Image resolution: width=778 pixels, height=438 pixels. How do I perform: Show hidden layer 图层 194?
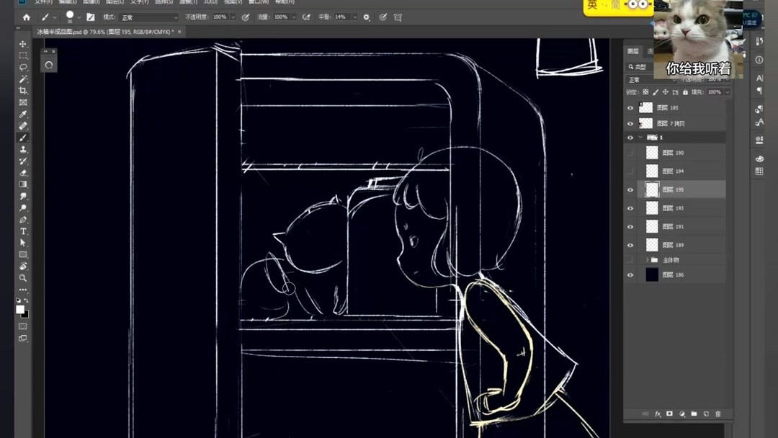(630, 171)
